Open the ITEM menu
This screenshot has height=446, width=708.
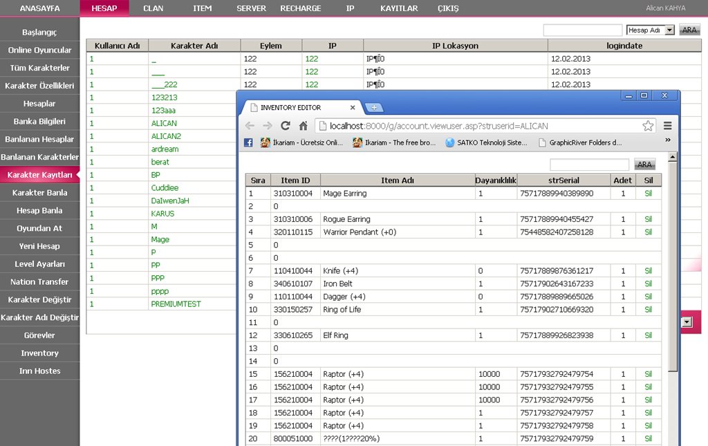(x=203, y=8)
